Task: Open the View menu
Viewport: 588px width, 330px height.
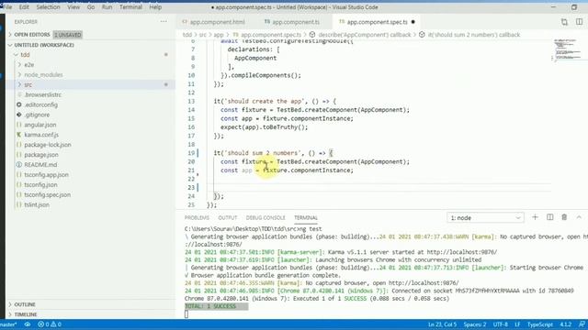Action: [73, 7]
